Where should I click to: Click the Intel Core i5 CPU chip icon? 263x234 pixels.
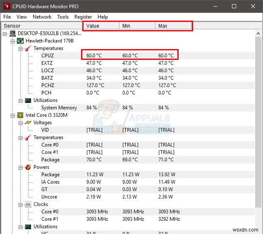(20, 115)
